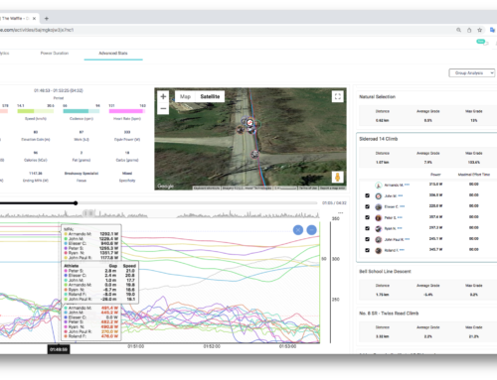Click the blue X chart button

(x=298, y=230)
